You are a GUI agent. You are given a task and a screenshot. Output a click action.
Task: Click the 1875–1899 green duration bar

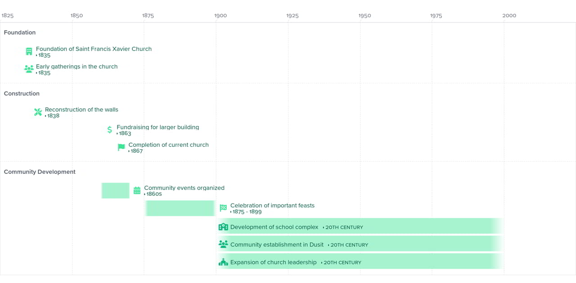180,208
